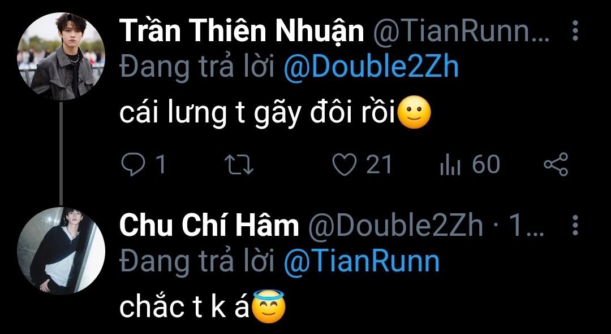Open reply on Trần Thiên Nhuận's tweet

[133, 164]
